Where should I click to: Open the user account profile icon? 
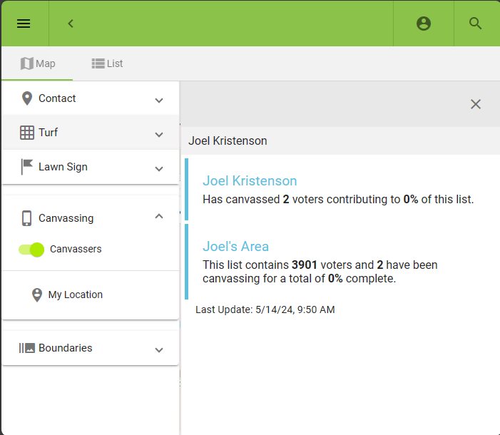[424, 24]
